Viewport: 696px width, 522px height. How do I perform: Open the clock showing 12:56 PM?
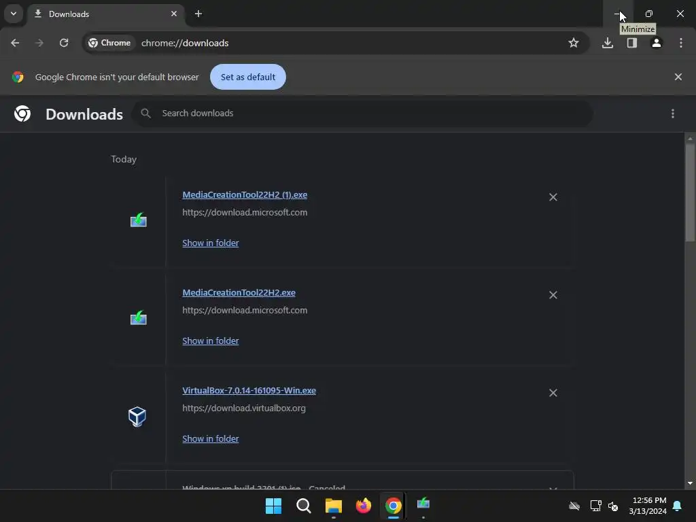[x=648, y=506]
